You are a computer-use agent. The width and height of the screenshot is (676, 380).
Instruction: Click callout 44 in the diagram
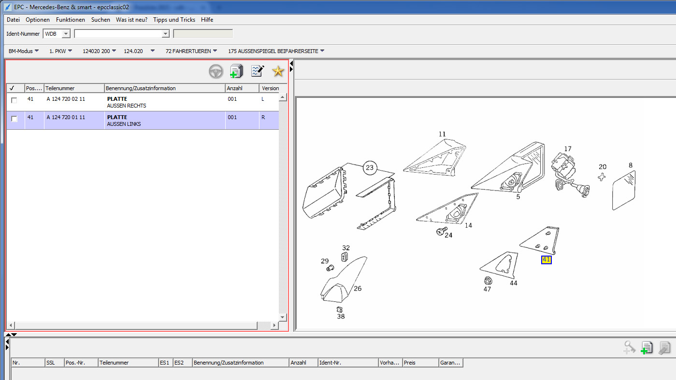513,283
